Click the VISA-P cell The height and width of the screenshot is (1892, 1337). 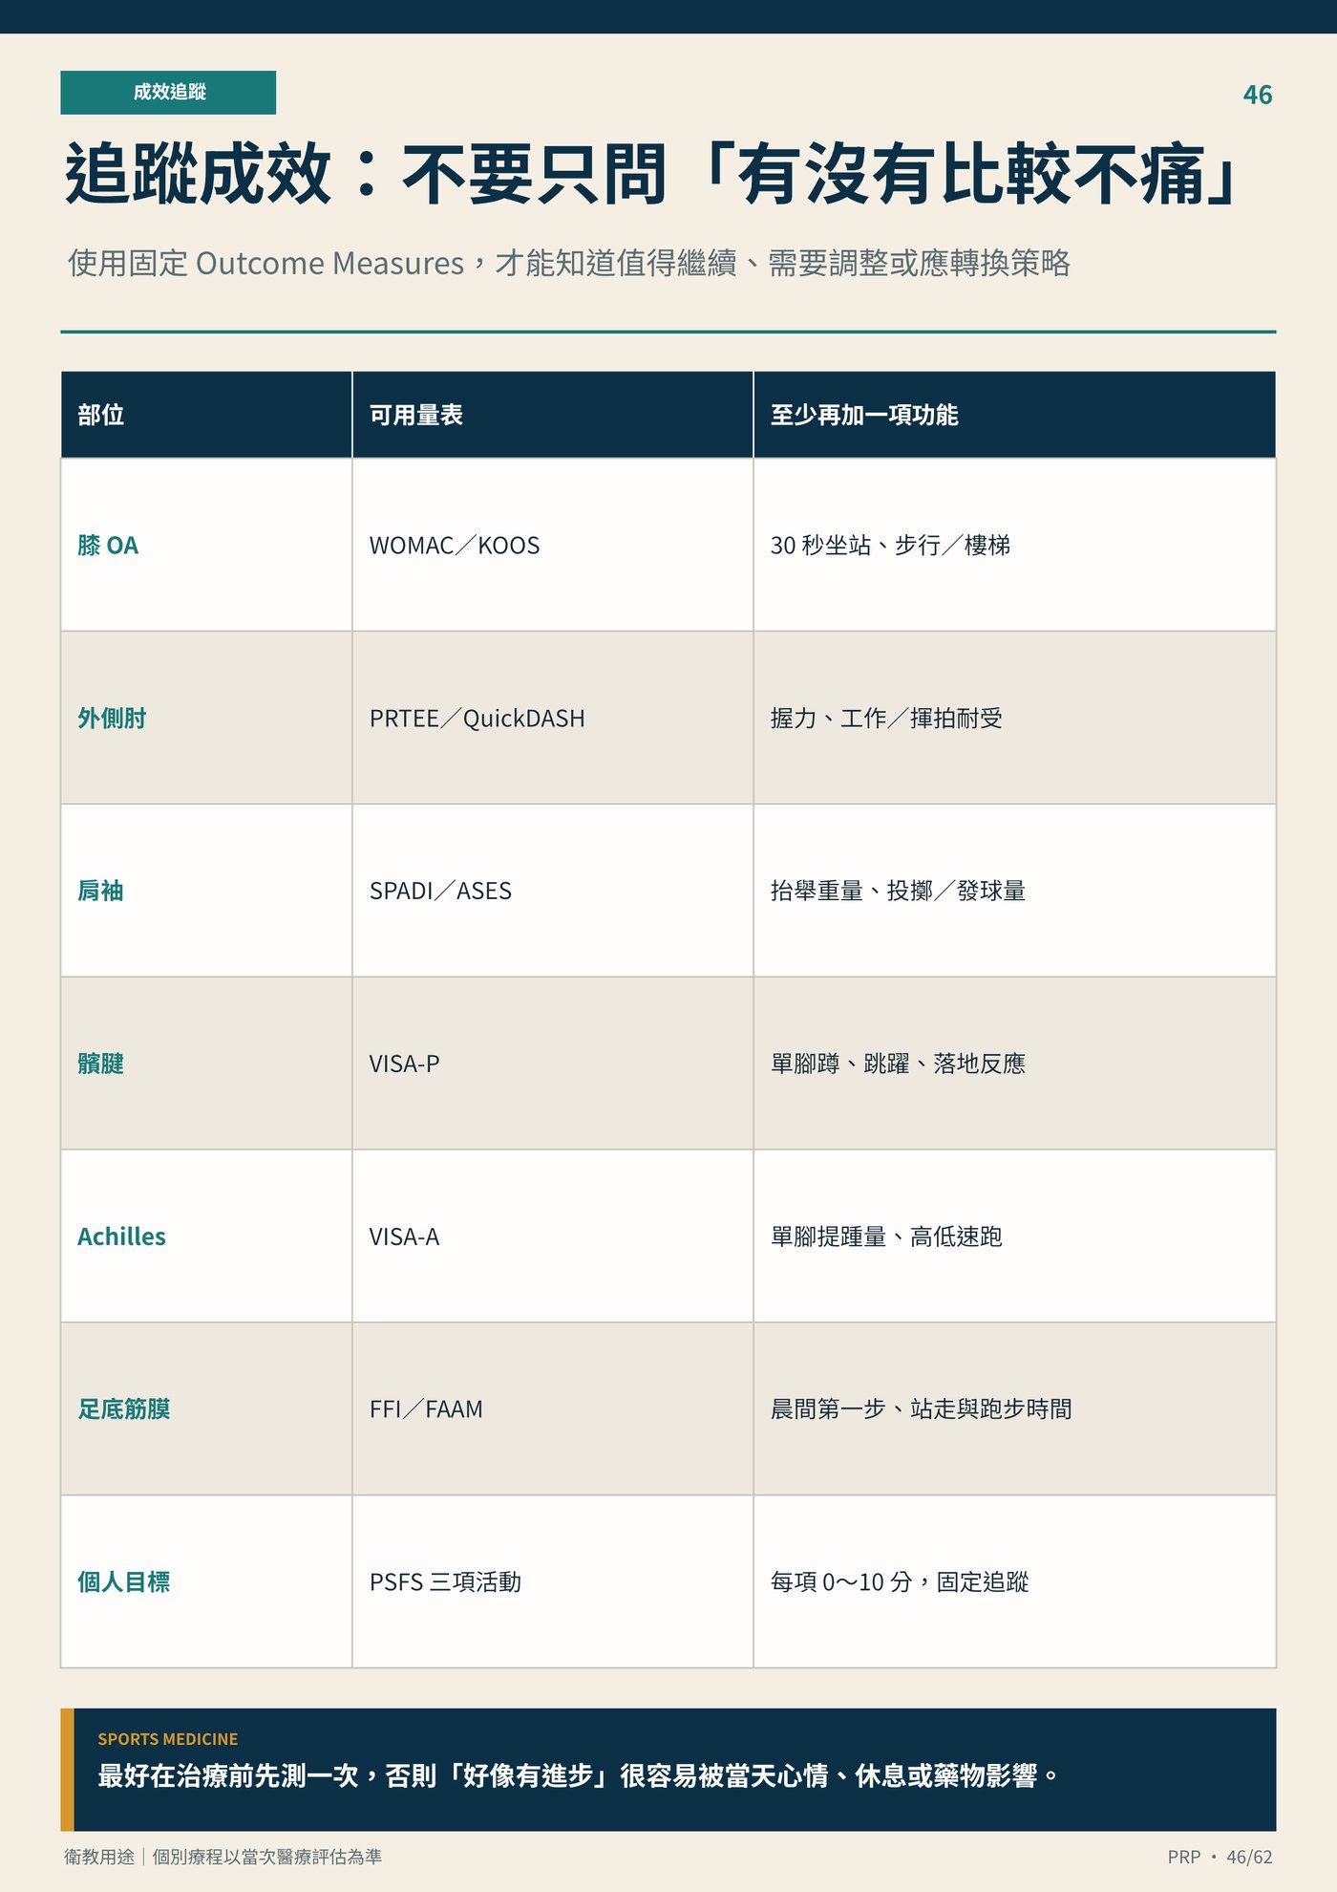click(553, 1064)
